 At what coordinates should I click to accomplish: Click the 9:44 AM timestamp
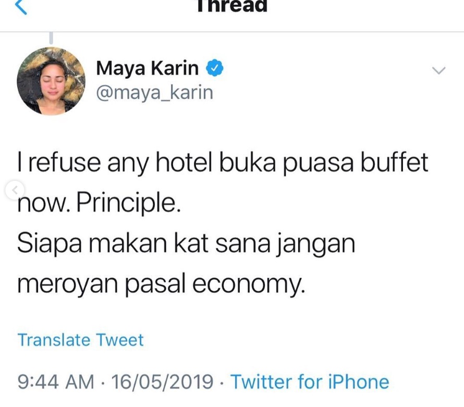click(56, 381)
